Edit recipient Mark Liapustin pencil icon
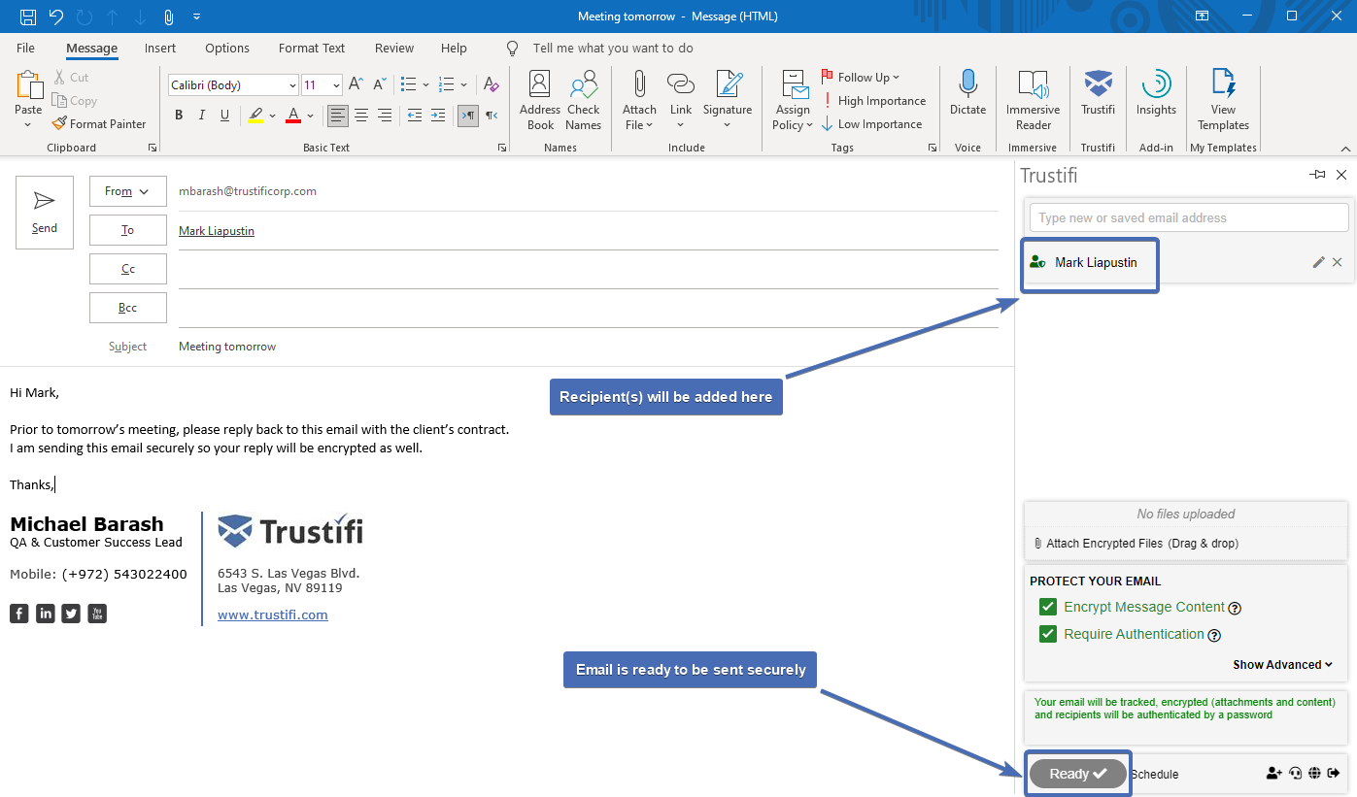 point(1318,262)
